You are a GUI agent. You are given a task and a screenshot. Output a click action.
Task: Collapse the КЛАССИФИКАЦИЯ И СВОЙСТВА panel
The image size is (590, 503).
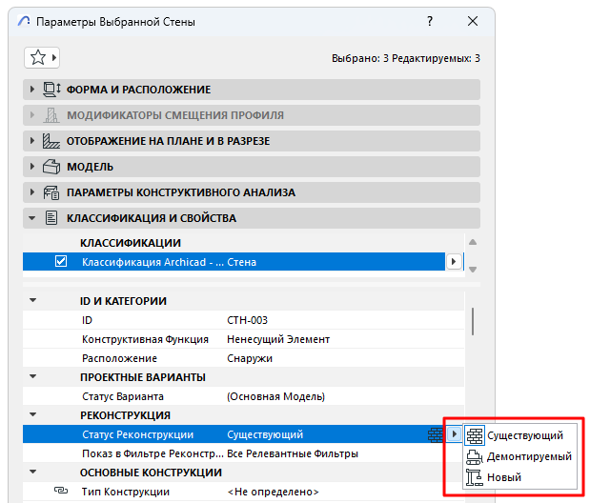coord(32,218)
